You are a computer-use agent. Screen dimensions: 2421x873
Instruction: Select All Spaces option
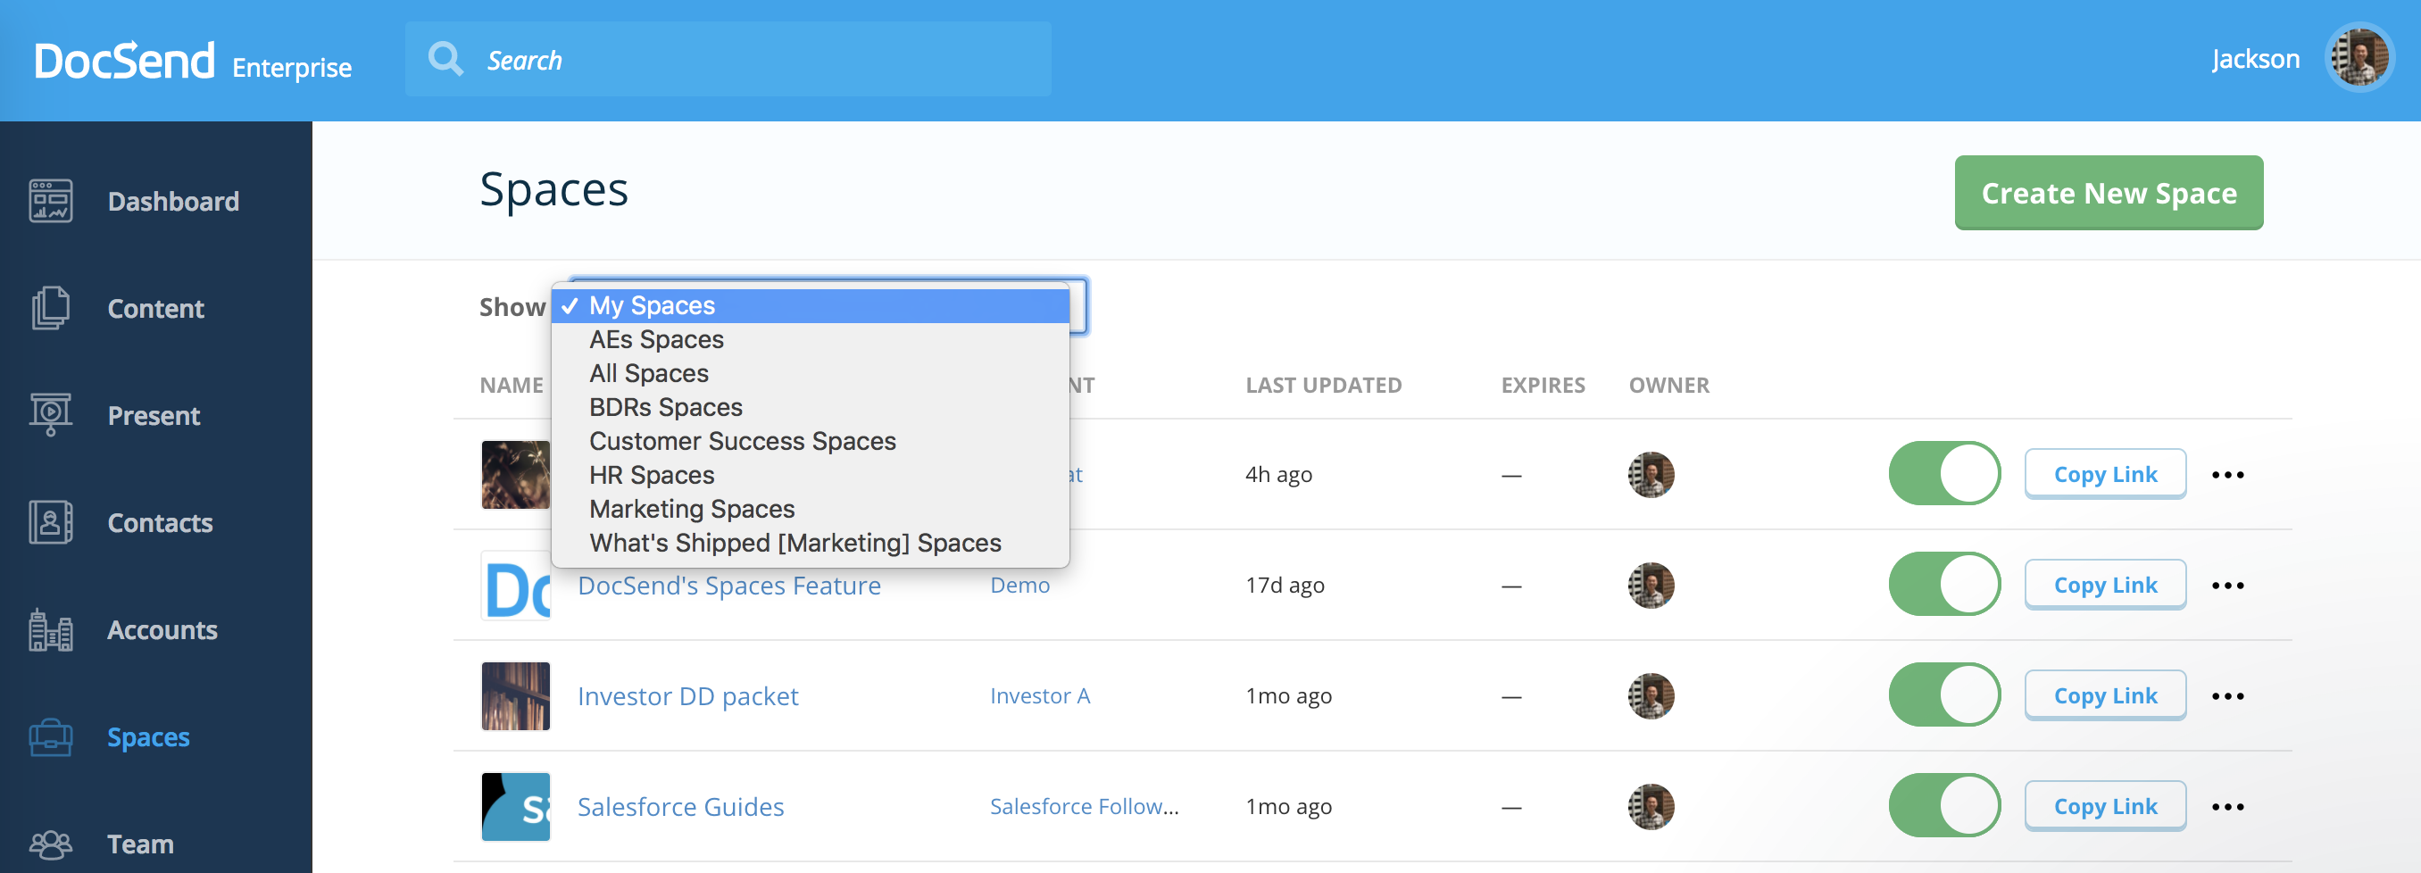(811, 373)
